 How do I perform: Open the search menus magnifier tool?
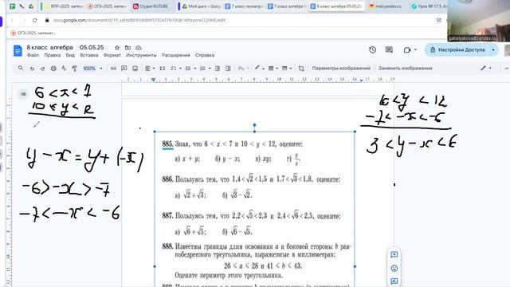click(x=21, y=69)
